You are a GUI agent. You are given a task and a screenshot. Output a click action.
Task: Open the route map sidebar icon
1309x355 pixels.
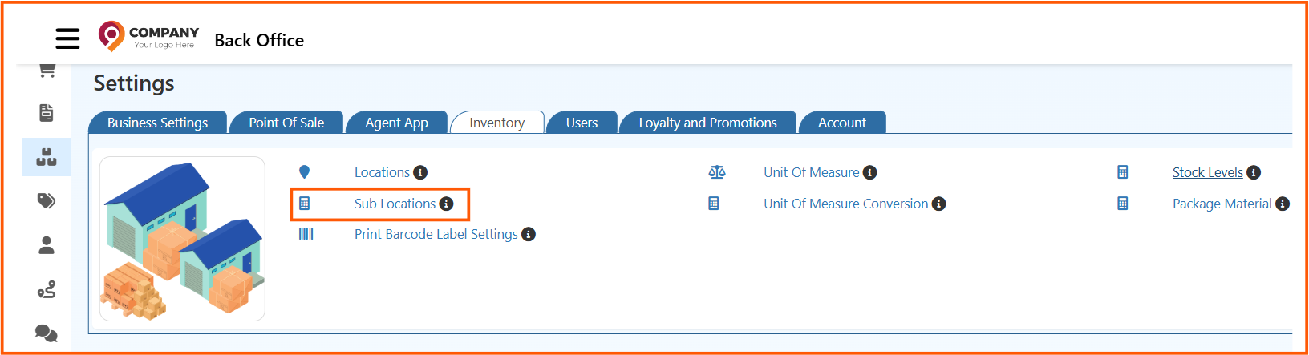point(47,289)
